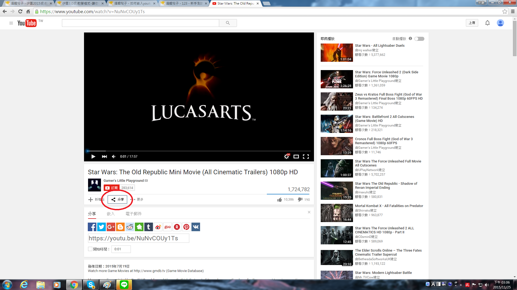Expand the 更多 more options menu
This screenshot has height=290, width=517.
139,200
